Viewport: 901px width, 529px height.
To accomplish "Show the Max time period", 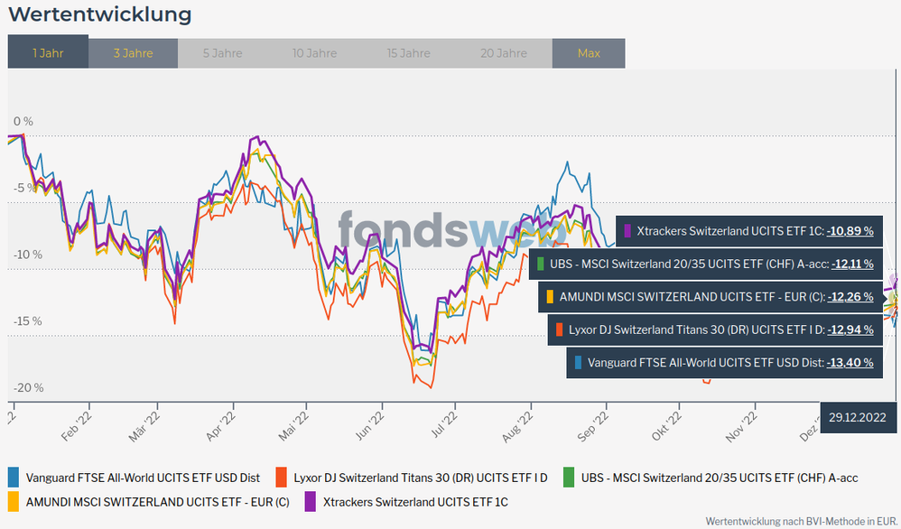I will tap(589, 53).
